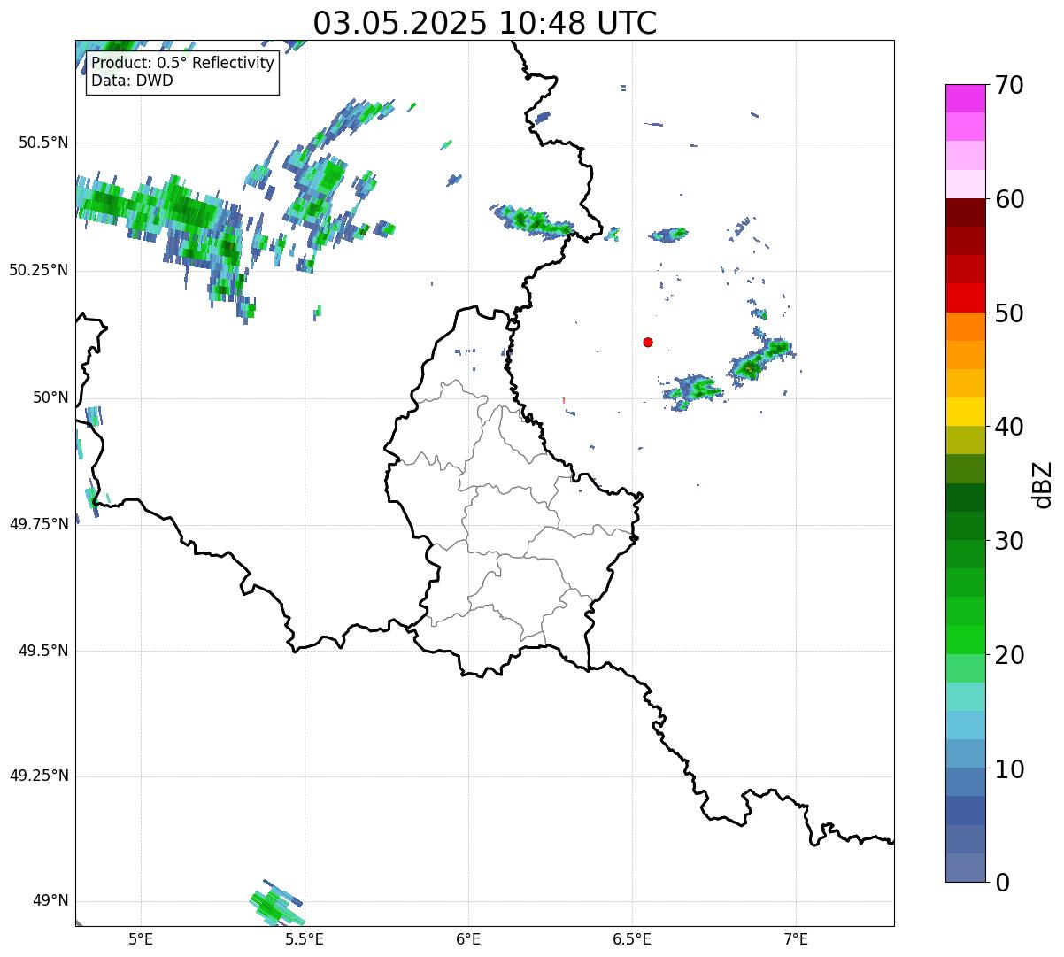1064x957 pixels.
Task: Click the yellow swatch just above 40
Action: pyautogui.click(x=965, y=412)
